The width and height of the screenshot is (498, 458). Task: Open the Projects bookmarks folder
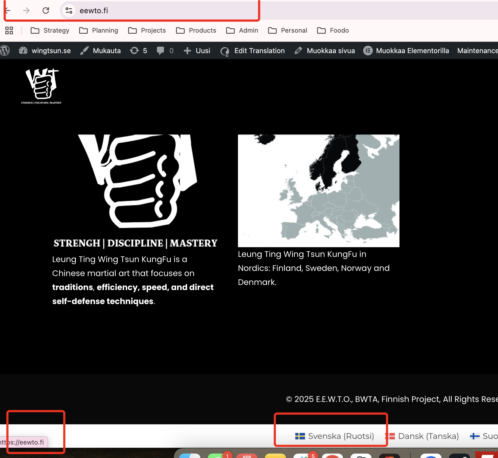pos(147,30)
